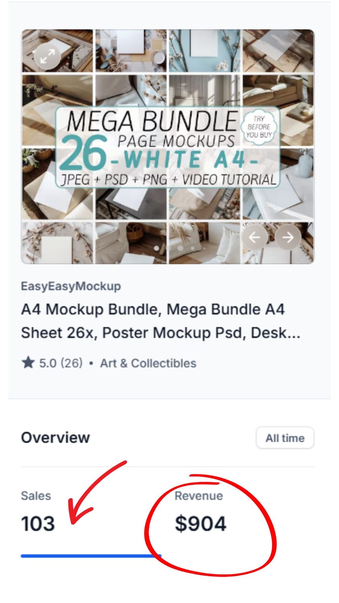This screenshot has width=339, height=603.
Task: Open the A4 Mockup Bundle listing title
Action: (x=161, y=321)
